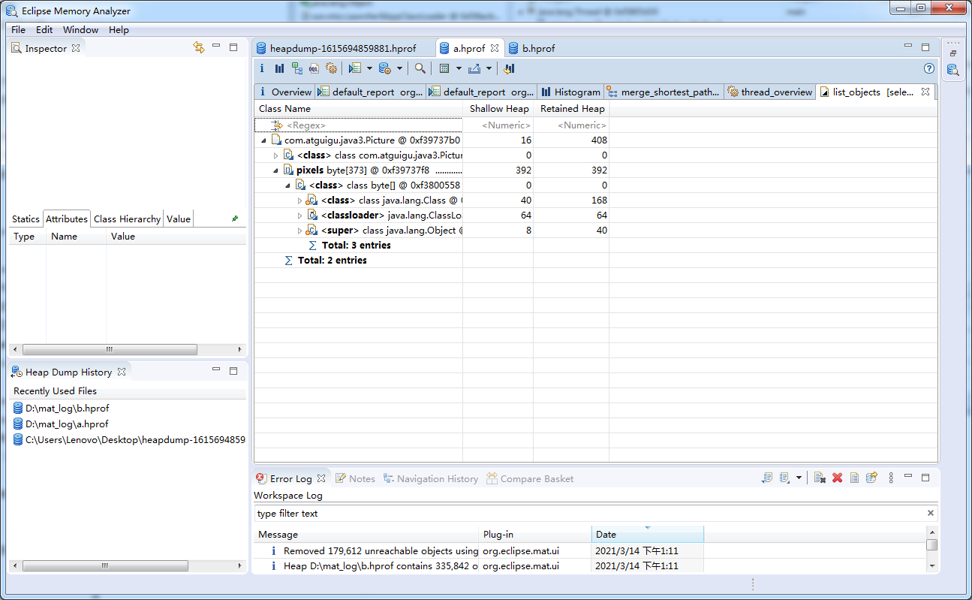Image resolution: width=972 pixels, height=600 pixels.
Task: Open query browser toolbar icon
Action: 384,68
